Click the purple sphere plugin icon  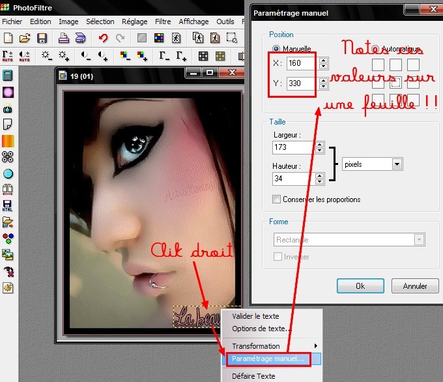(8, 92)
